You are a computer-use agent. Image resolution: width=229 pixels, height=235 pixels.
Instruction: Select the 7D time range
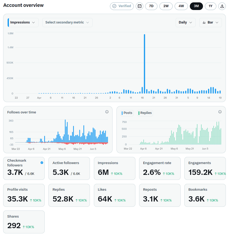(x=151, y=6)
